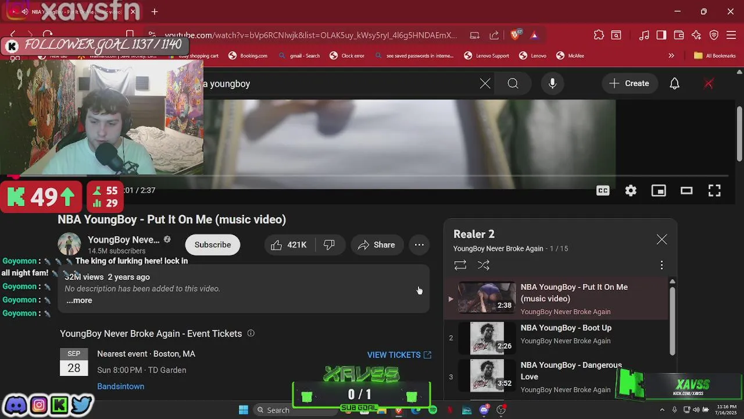This screenshot has height=419, width=744.
Task: Dislike the video
Action: [x=329, y=245]
